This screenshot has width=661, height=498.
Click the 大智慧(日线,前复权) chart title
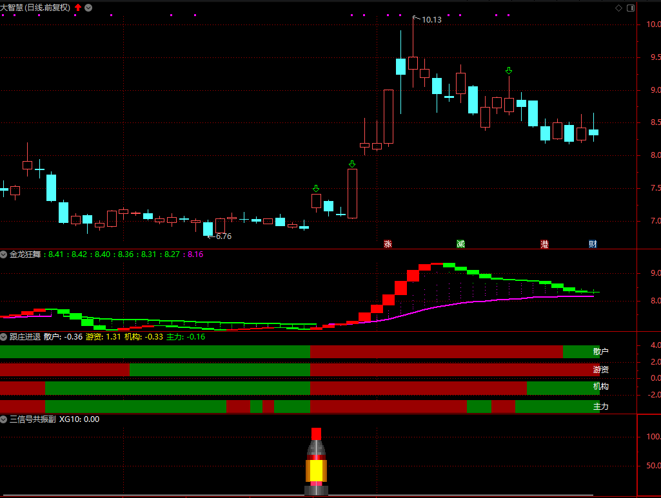35,8
